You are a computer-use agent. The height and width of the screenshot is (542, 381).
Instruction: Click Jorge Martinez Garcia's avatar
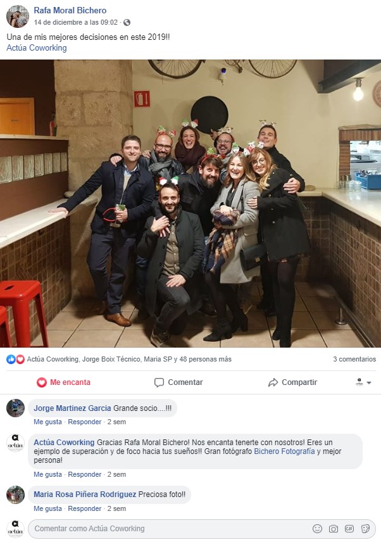[16, 408]
